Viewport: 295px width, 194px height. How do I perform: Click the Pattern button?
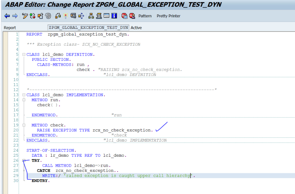click(x=145, y=16)
